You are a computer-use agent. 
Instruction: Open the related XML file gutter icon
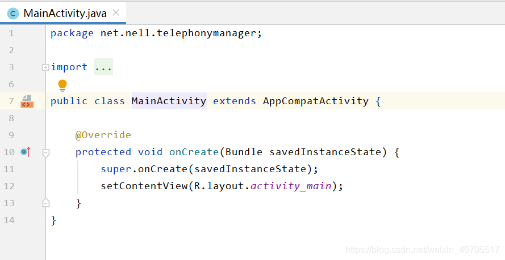[x=27, y=101]
